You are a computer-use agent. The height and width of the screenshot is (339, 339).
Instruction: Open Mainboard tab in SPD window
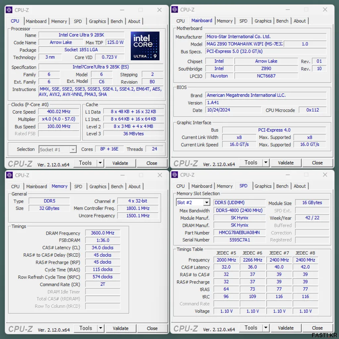tap(202, 186)
